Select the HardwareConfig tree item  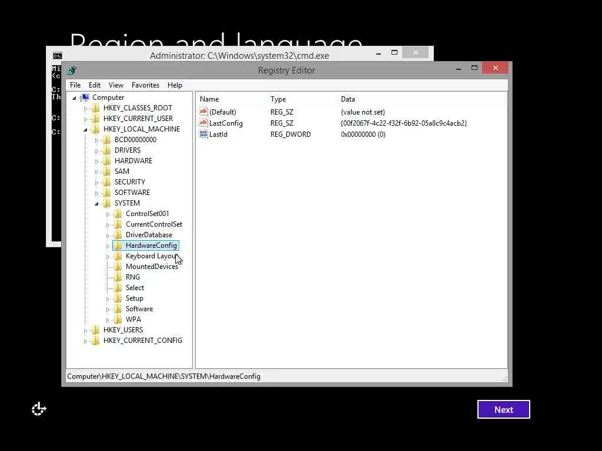151,245
